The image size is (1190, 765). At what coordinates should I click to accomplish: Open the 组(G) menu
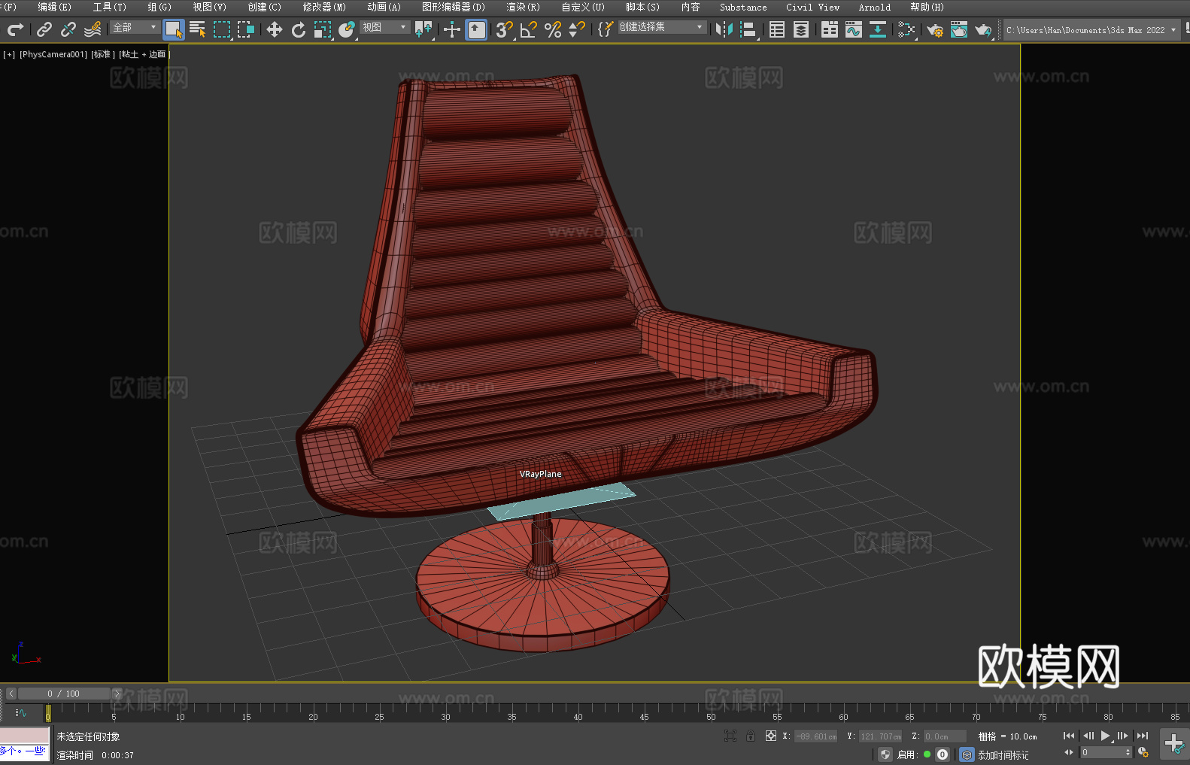coord(159,7)
